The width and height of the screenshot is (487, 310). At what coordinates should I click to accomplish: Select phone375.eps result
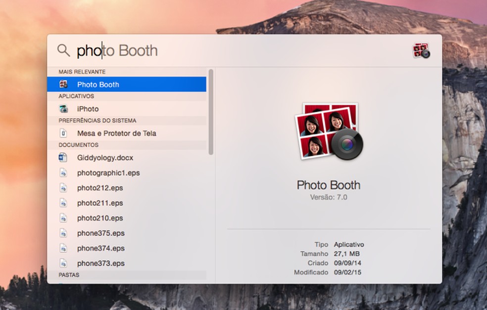pyautogui.click(x=127, y=233)
